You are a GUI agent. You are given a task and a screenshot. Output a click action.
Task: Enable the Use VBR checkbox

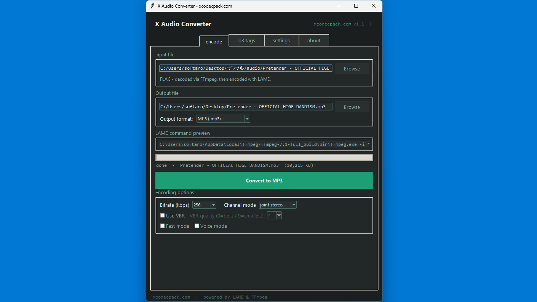162,215
